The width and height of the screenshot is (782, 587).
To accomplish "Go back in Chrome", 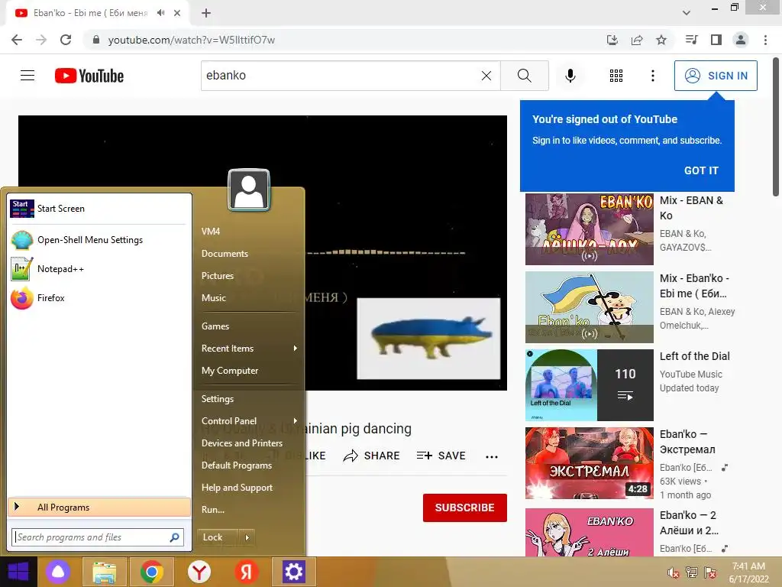I will tap(17, 40).
